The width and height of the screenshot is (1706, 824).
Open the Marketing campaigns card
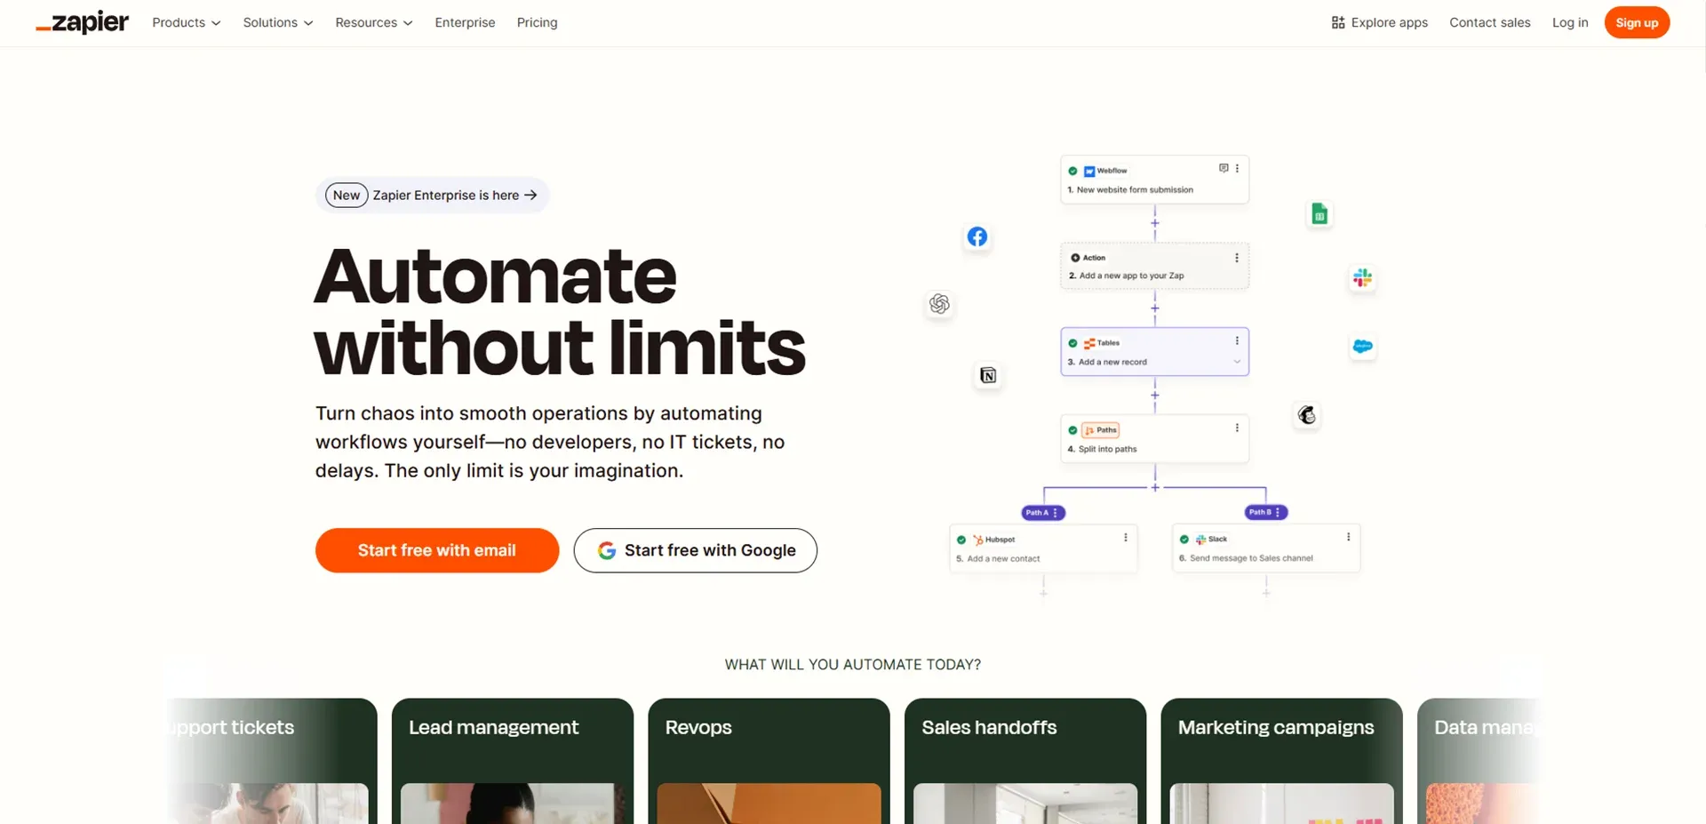point(1281,761)
